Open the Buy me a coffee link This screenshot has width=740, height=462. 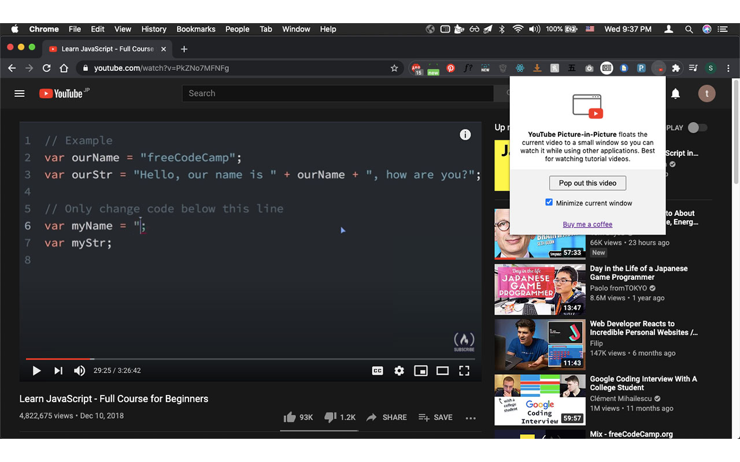[587, 224]
